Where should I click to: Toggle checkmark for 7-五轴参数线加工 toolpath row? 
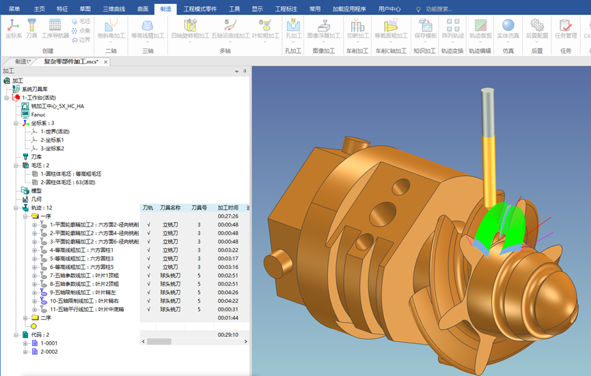pyautogui.click(x=148, y=276)
